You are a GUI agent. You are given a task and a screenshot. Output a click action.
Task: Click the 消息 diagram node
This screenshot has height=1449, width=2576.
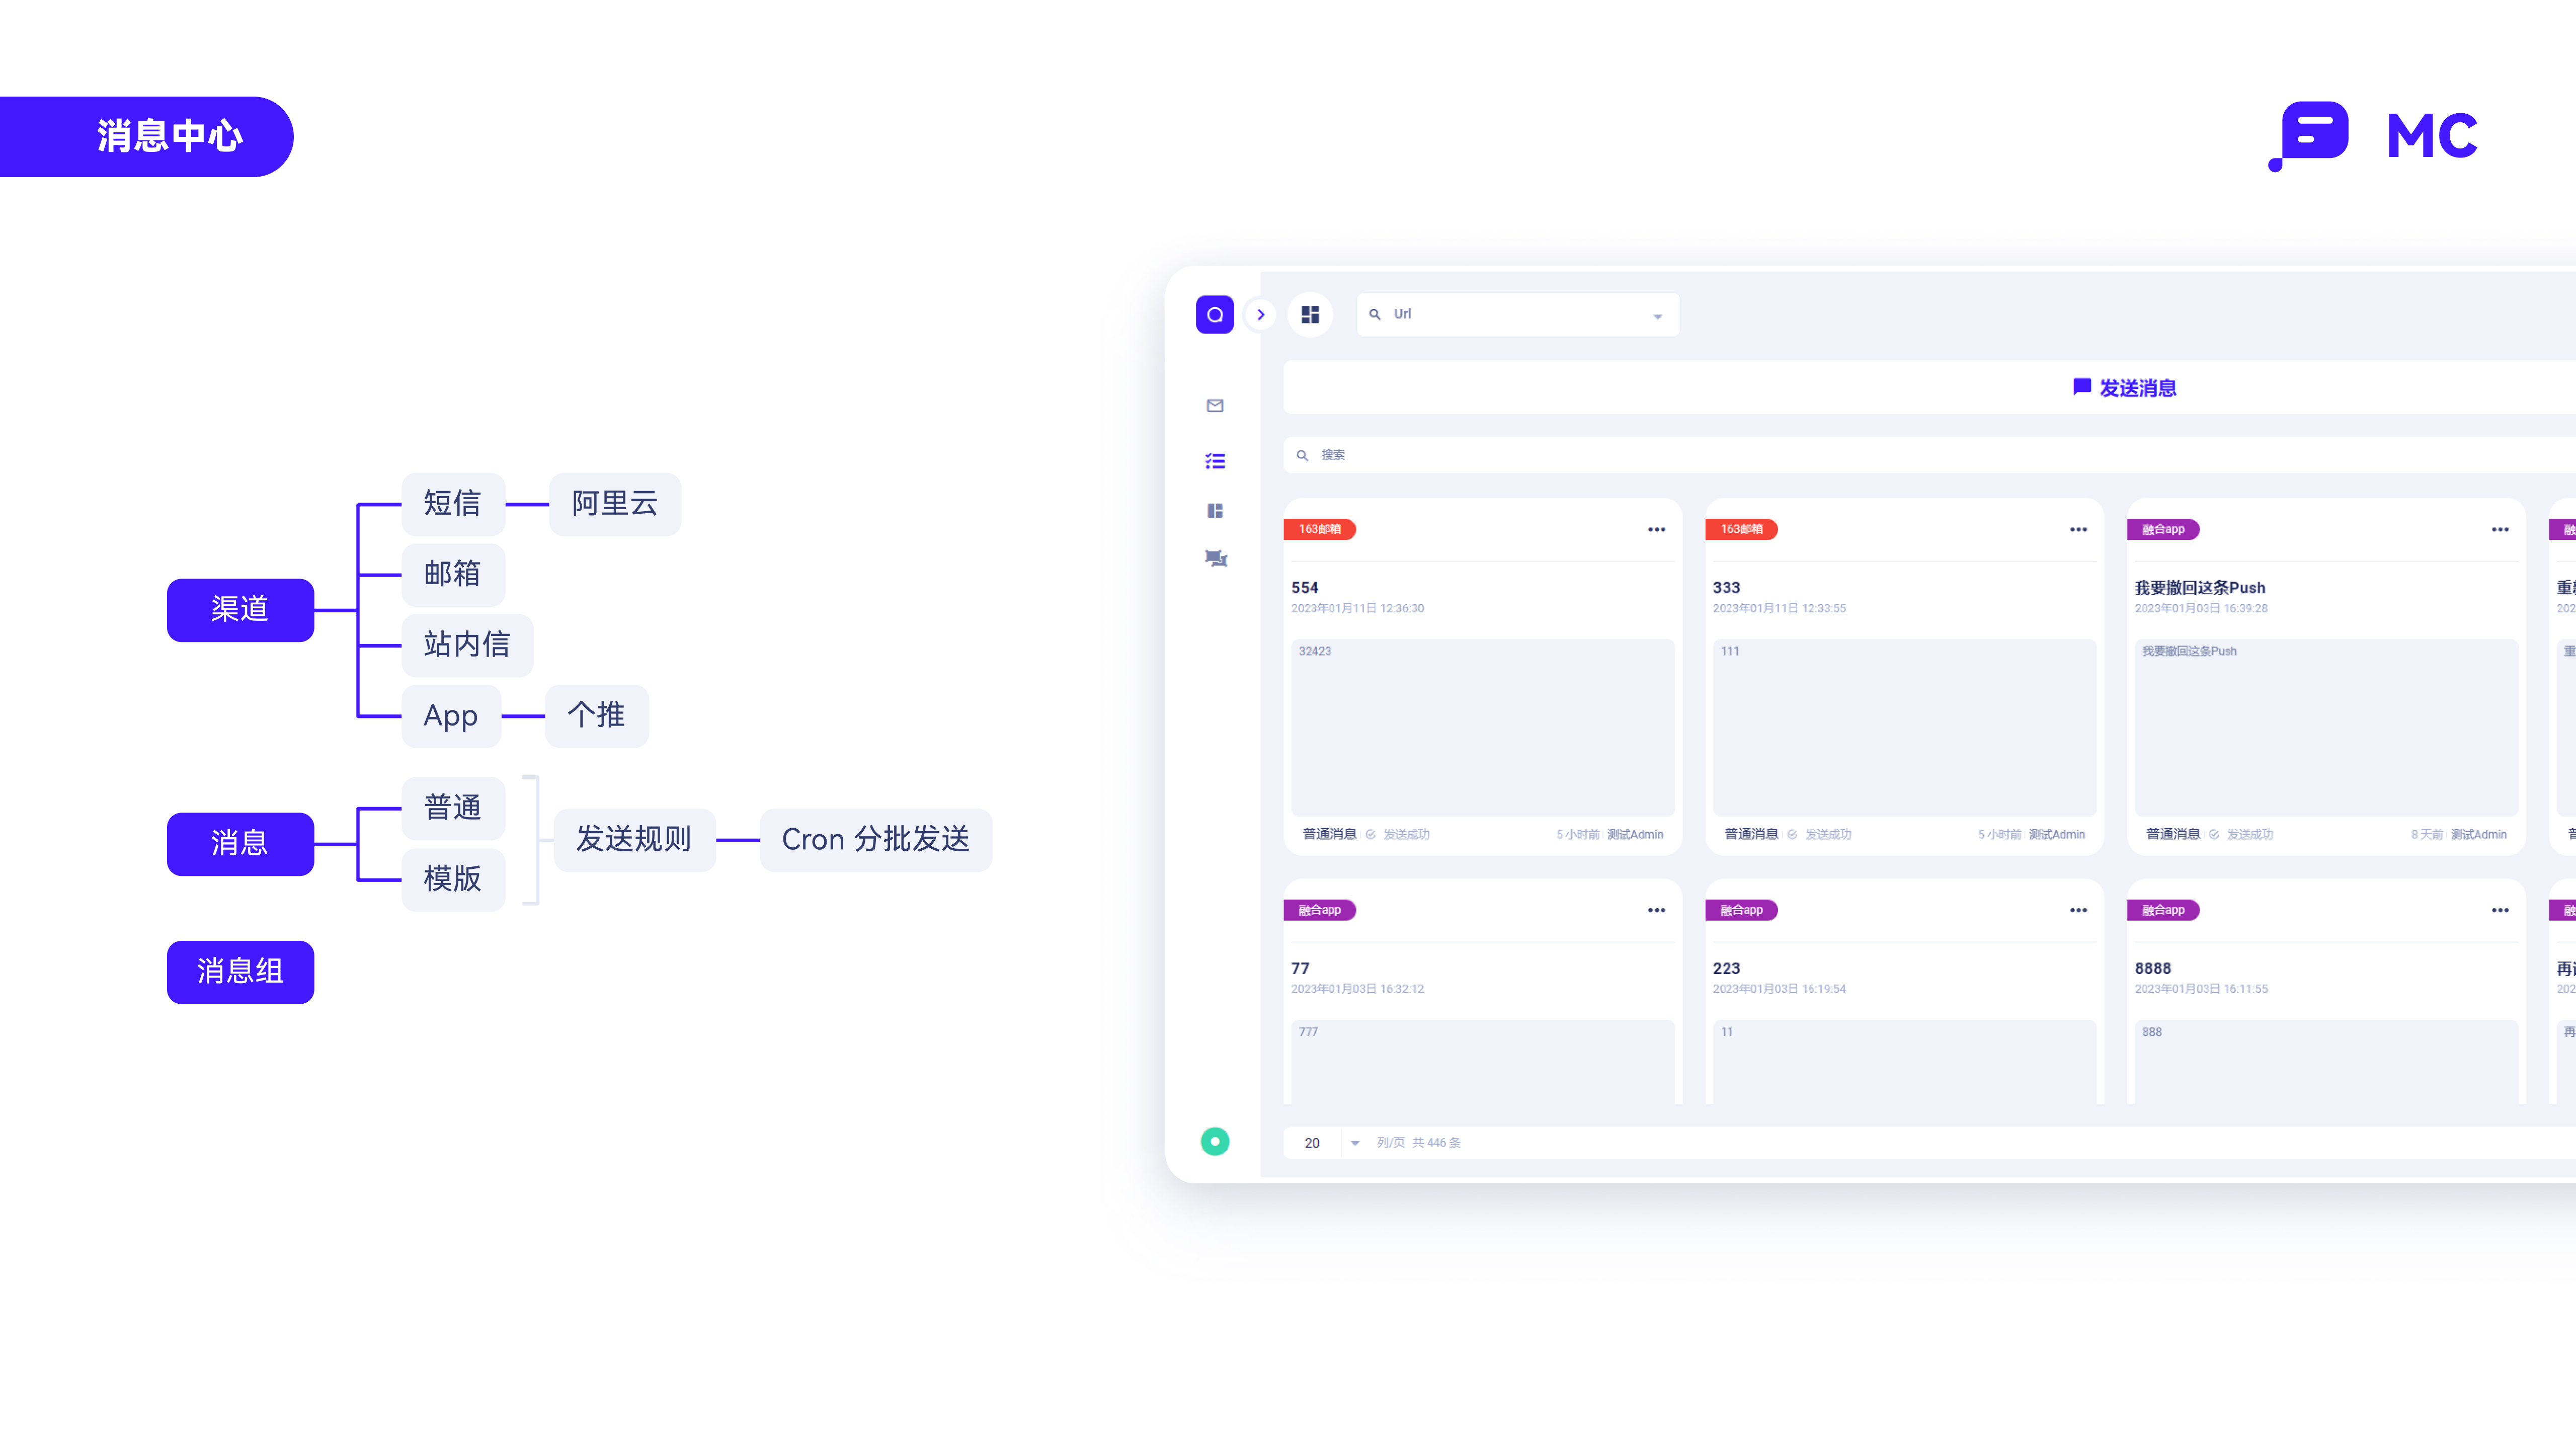click(x=240, y=843)
